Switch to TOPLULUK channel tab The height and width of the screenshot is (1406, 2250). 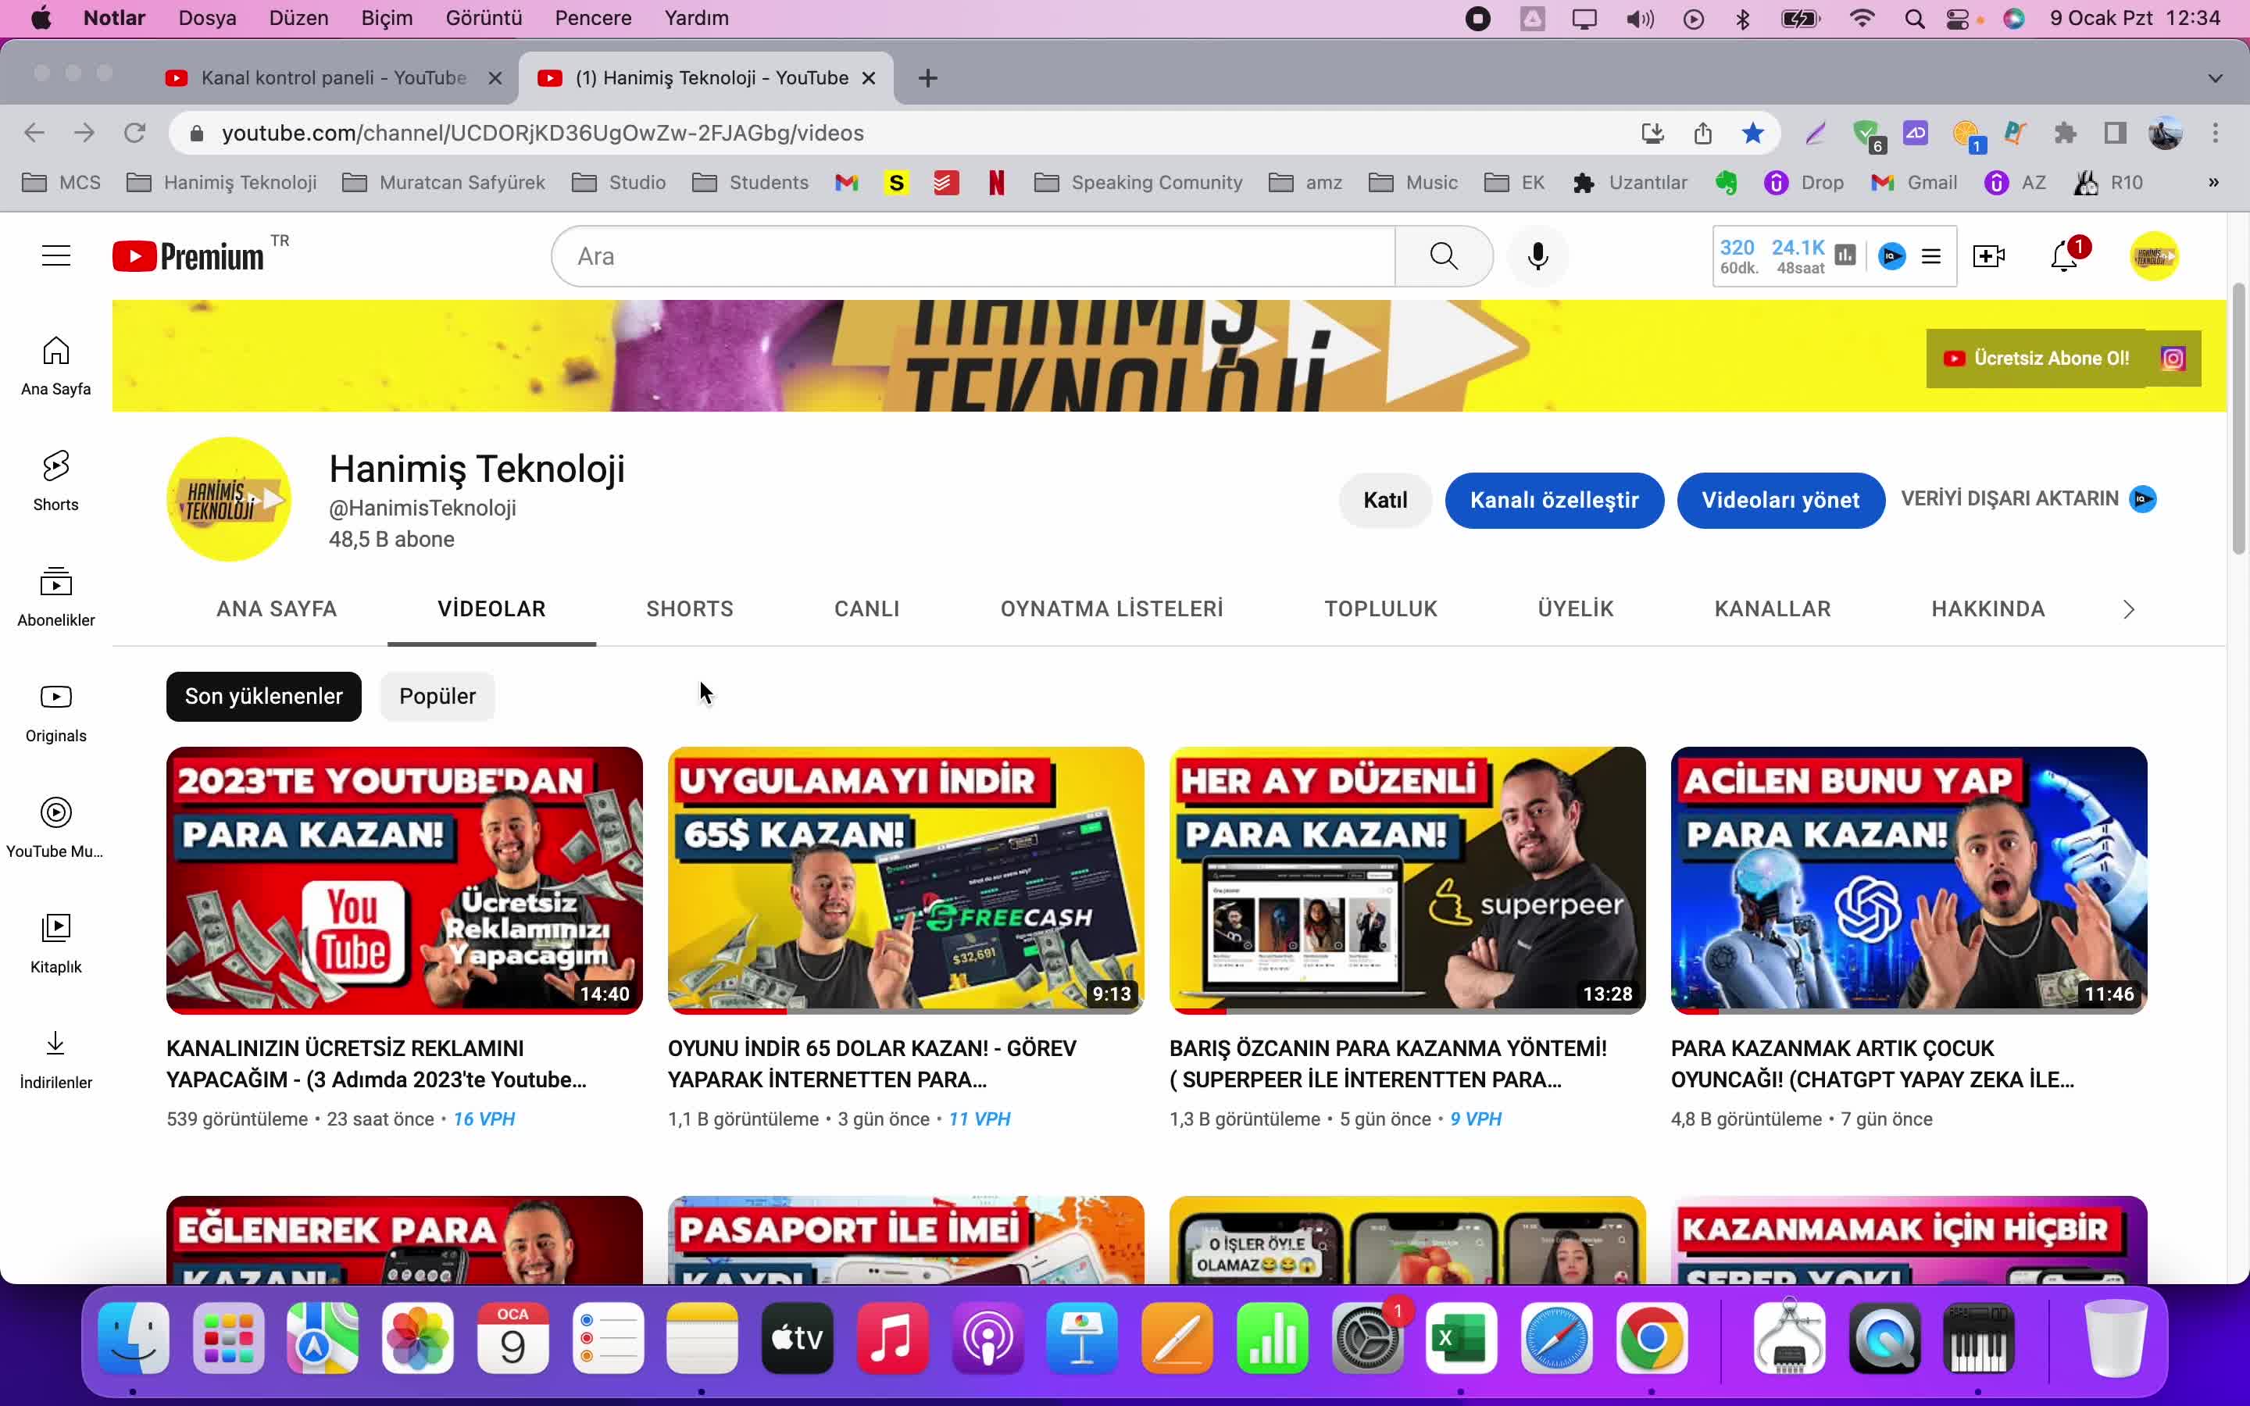coord(1380,609)
